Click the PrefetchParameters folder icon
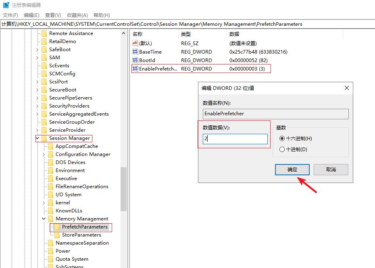 click(57, 227)
